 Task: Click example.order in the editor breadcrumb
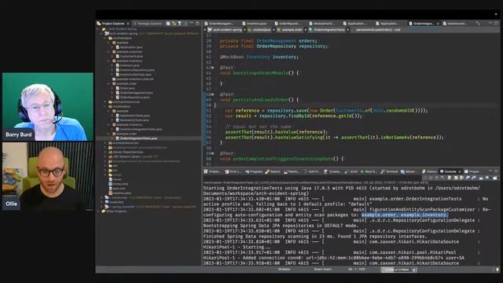pyautogui.click(x=290, y=30)
